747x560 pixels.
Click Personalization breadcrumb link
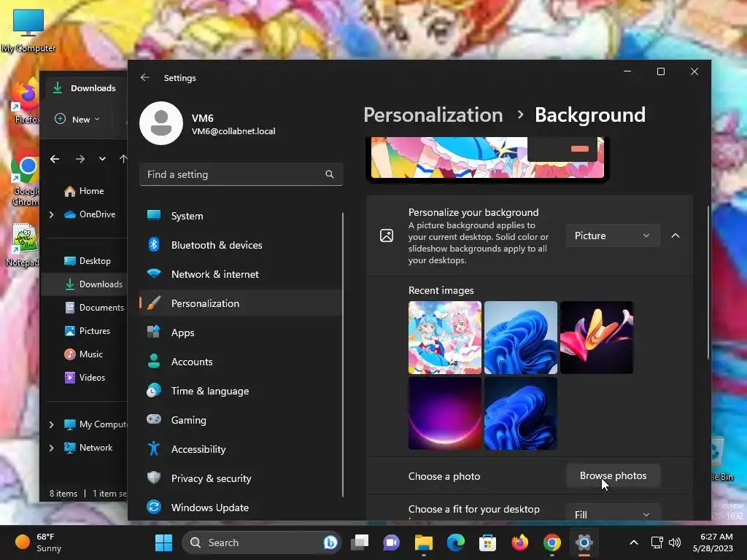tap(433, 114)
